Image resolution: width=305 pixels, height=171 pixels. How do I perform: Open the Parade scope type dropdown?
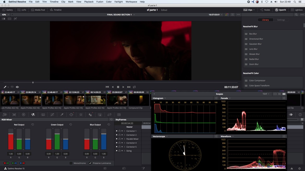(226, 98)
